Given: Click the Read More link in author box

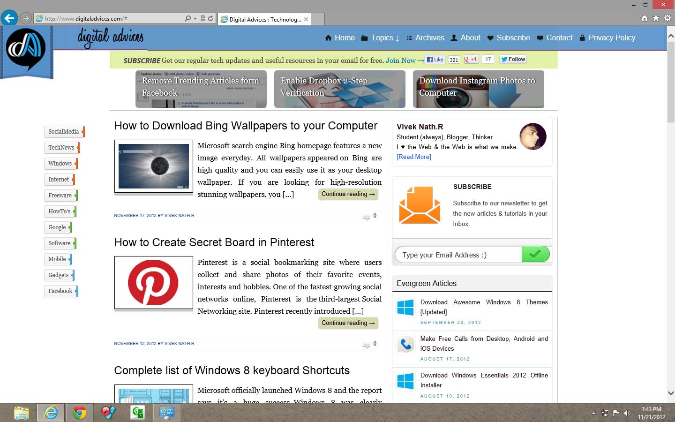Looking at the screenshot, I should click(x=414, y=157).
